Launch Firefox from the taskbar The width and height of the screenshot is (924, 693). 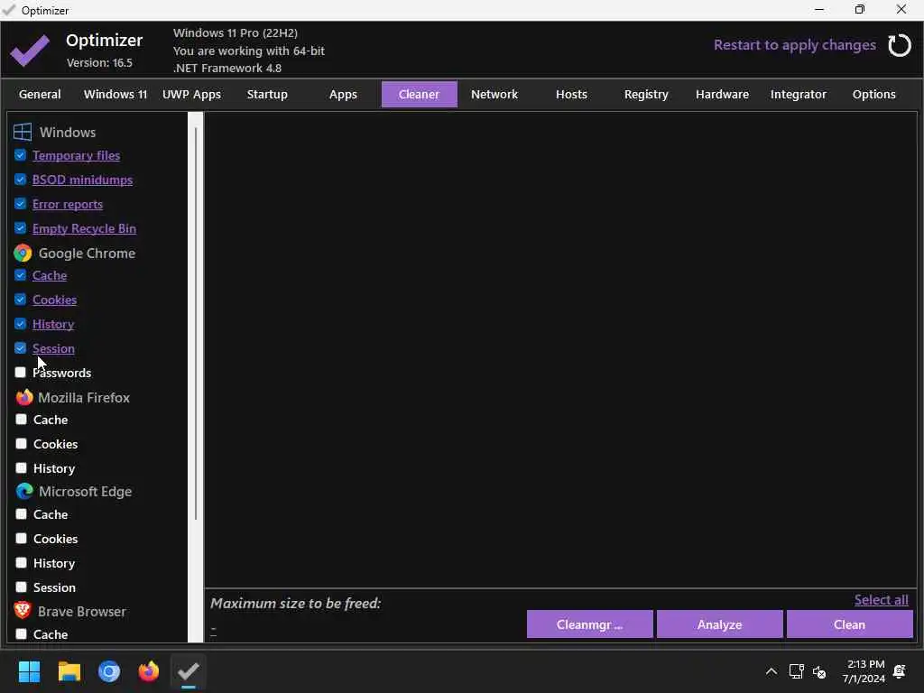coord(149,671)
